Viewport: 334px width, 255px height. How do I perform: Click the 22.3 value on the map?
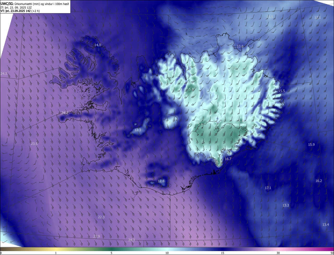pyautogui.click(x=101, y=217)
